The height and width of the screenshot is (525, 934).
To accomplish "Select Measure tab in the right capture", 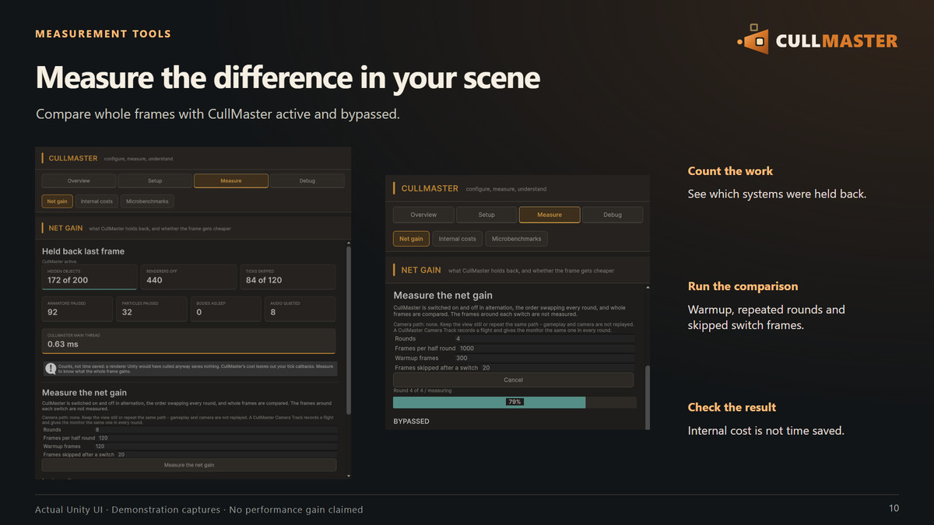I will click(x=550, y=215).
